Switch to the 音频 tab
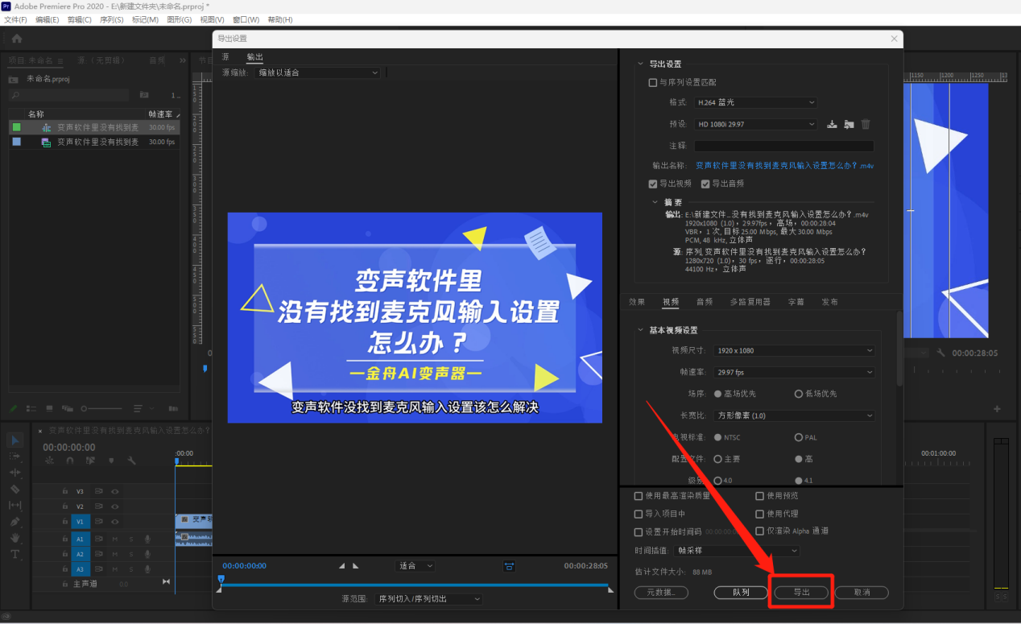This screenshot has height=624, width=1021. 704,302
